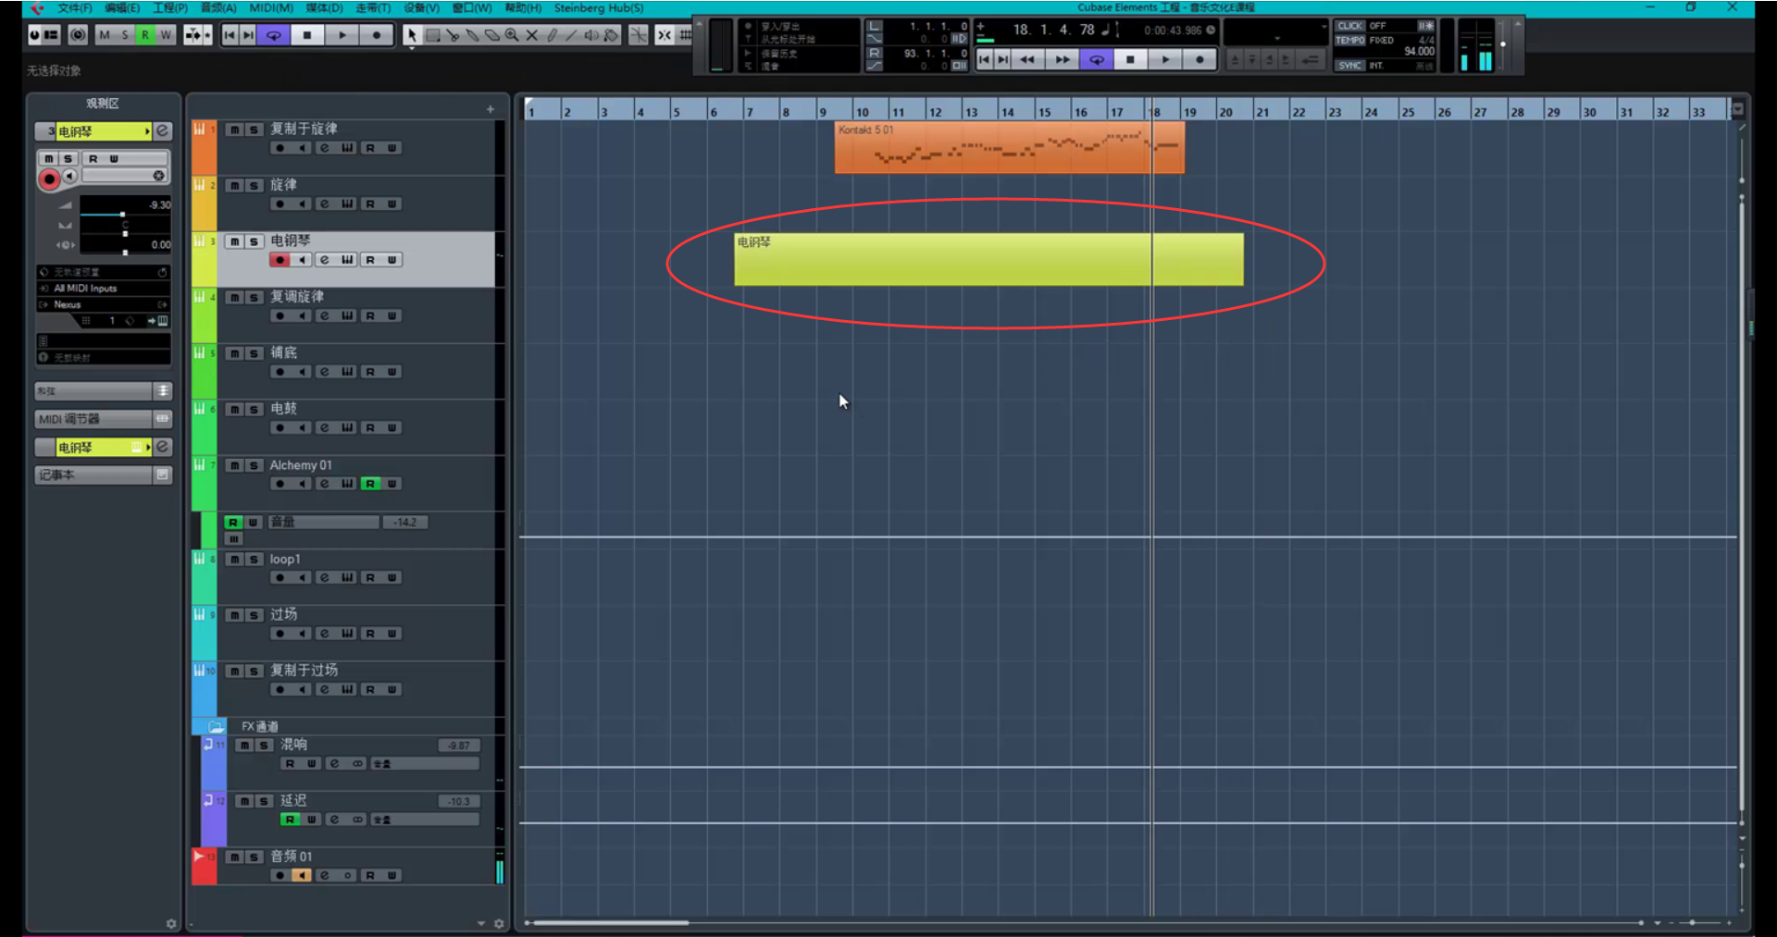Open the FX 通道 folder icon

tap(216, 726)
